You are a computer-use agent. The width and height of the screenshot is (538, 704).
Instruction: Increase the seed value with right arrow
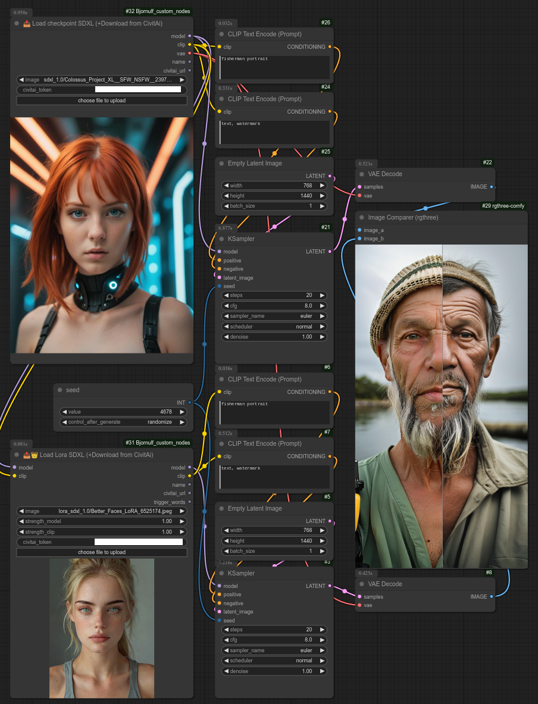[182, 412]
